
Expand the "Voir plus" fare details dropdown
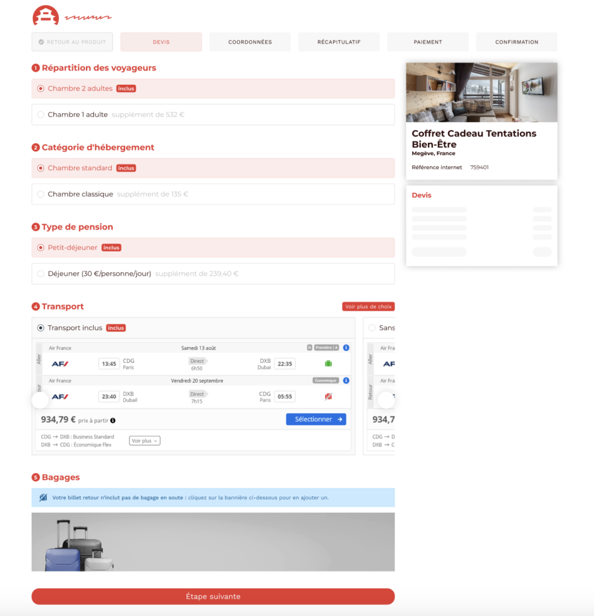coord(144,441)
